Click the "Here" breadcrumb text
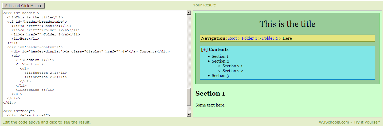 pyautogui.click(x=287, y=38)
